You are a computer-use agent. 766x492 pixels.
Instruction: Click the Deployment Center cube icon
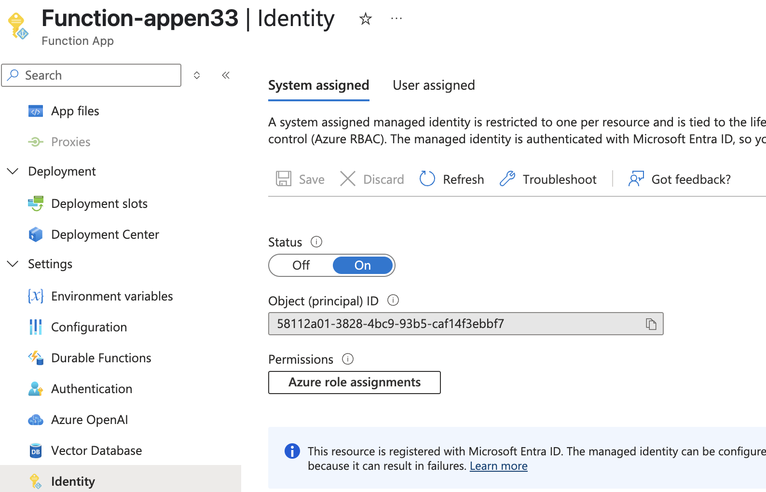pos(36,234)
